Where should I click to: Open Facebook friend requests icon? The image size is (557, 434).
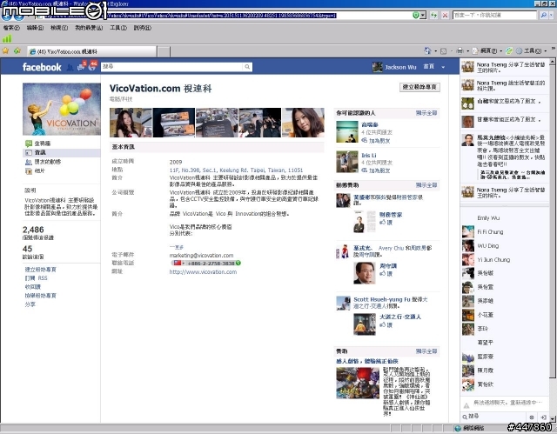point(70,67)
